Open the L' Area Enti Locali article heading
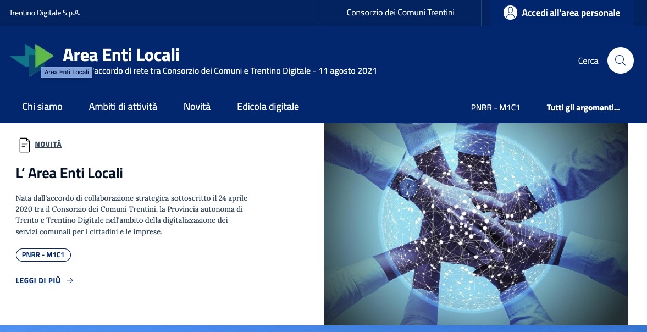This screenshot has height=332, width=647. 69,173
